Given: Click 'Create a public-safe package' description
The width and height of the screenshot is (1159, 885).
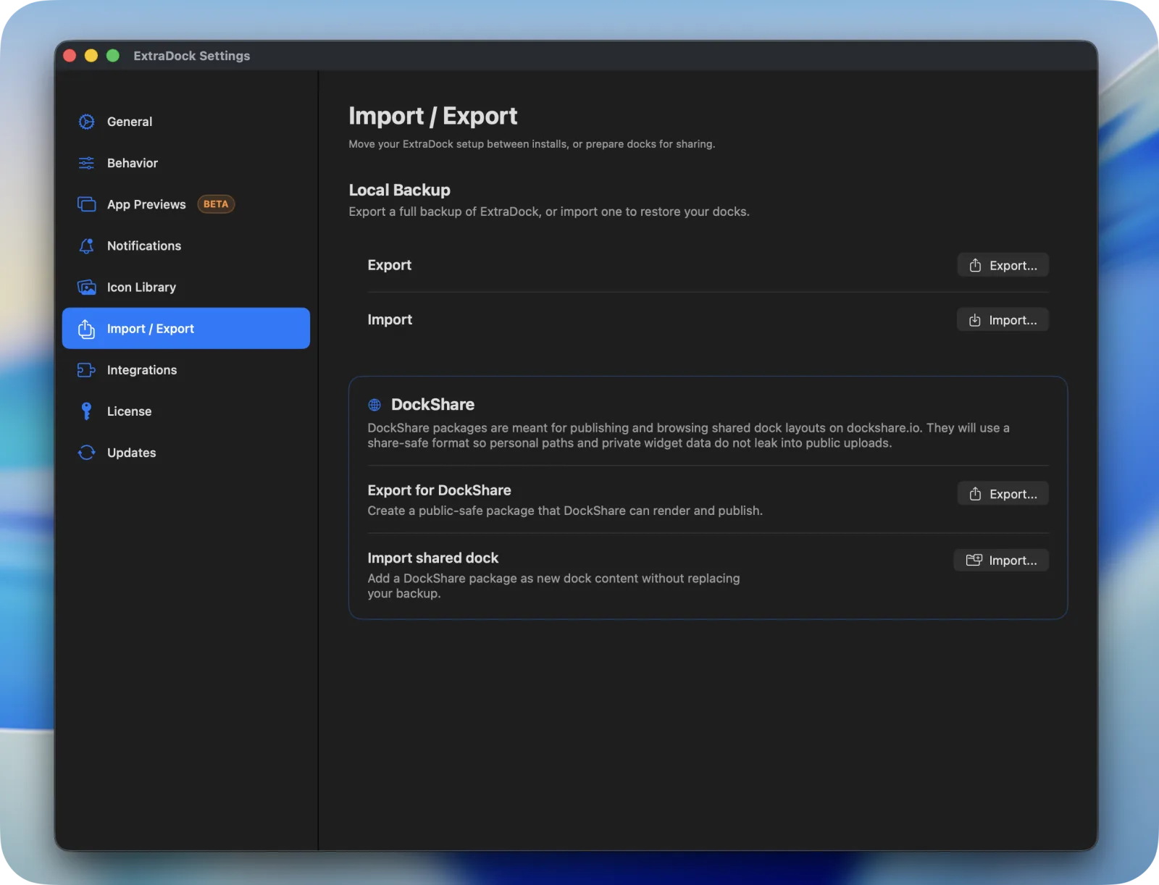Looking at the screenshot, I should tap(564, 511).
